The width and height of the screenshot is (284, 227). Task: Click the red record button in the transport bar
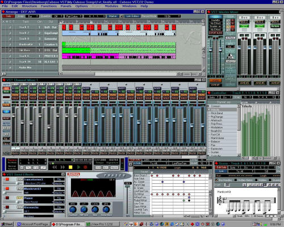click(x=85, y=167)
